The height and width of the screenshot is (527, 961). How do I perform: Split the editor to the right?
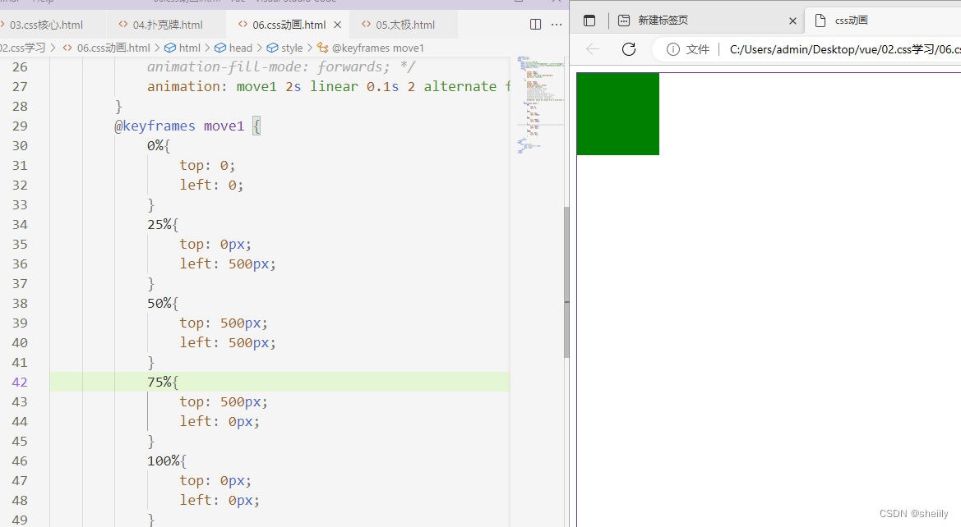tap(535, 25)
